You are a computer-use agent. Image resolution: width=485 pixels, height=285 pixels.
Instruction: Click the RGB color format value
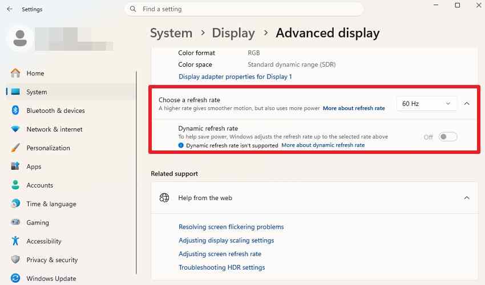(254, 53)
